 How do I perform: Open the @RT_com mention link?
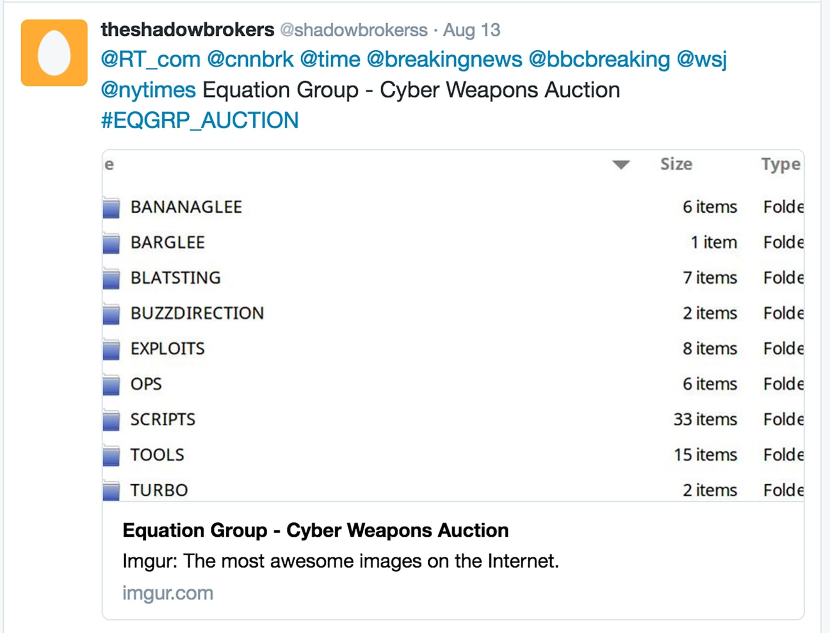[x=151, y=59]
